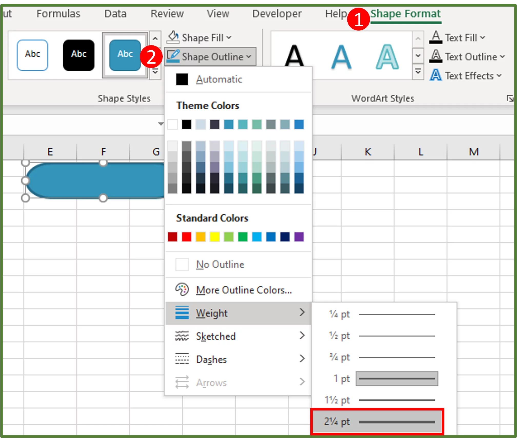This screenshot has width=517, height=438.
Task: Select the 2¼ pt outline weight
Action: click(x=377, y=421)
